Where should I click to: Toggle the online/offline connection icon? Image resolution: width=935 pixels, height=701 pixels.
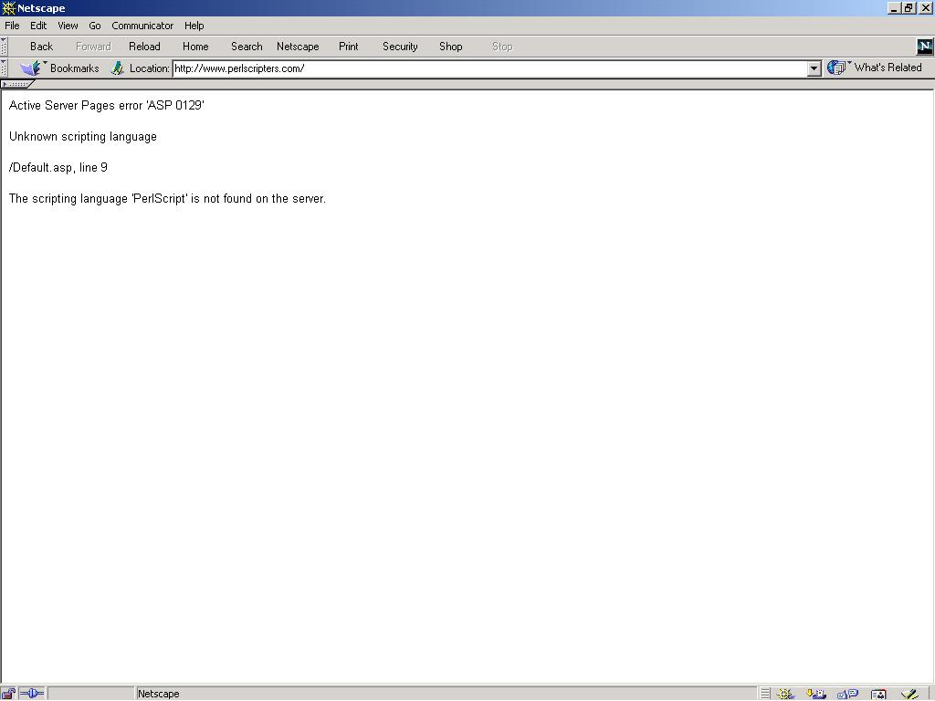tap(31, 694)
